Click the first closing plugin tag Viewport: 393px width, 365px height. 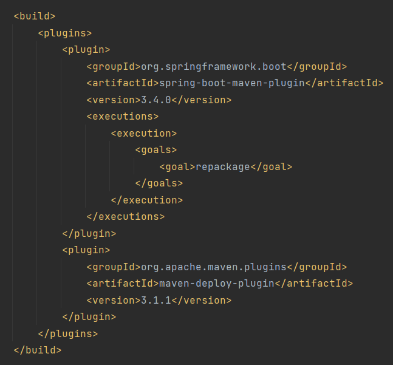click(89, 233)
